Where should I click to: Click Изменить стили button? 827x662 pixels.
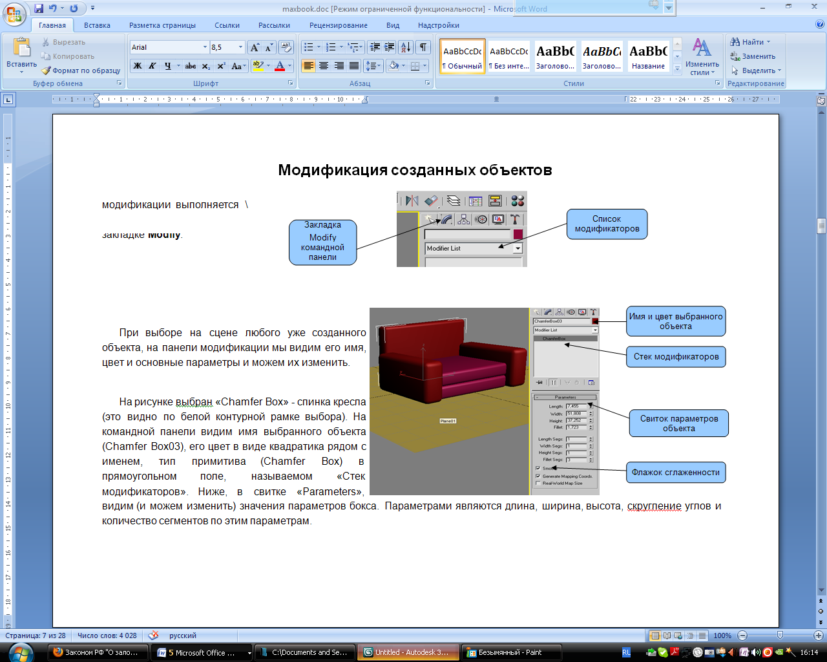[x=702, y=56]
